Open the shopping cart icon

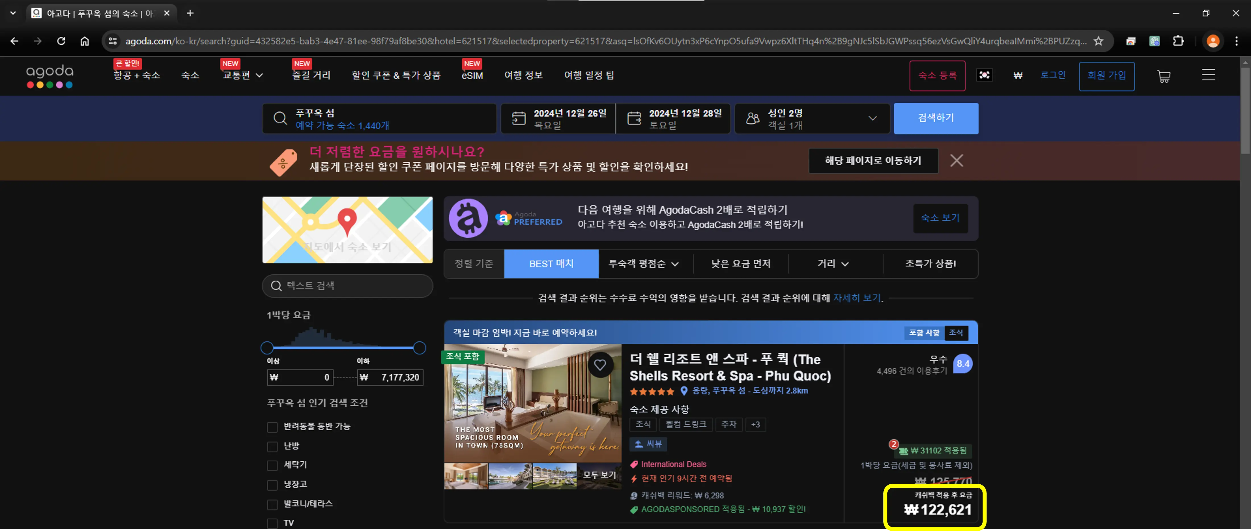pos(1164,76)
